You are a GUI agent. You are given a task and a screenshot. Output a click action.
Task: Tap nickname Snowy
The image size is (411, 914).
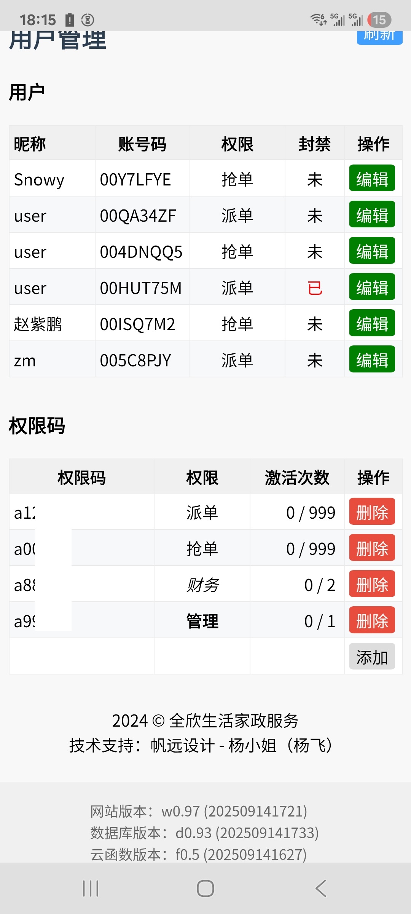[x=39, y=179]
